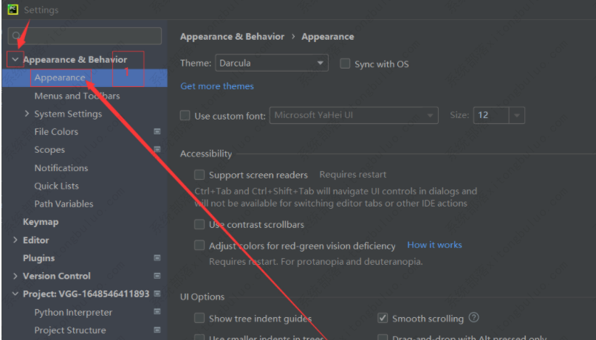Enable the Sync with OS checkbox
This screenshot has height=340, width=596.
345,64
